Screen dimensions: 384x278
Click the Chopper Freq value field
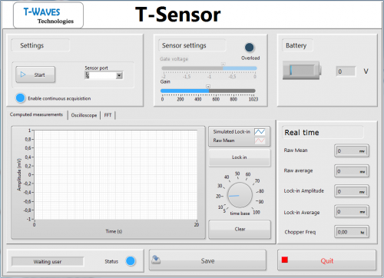352,232
